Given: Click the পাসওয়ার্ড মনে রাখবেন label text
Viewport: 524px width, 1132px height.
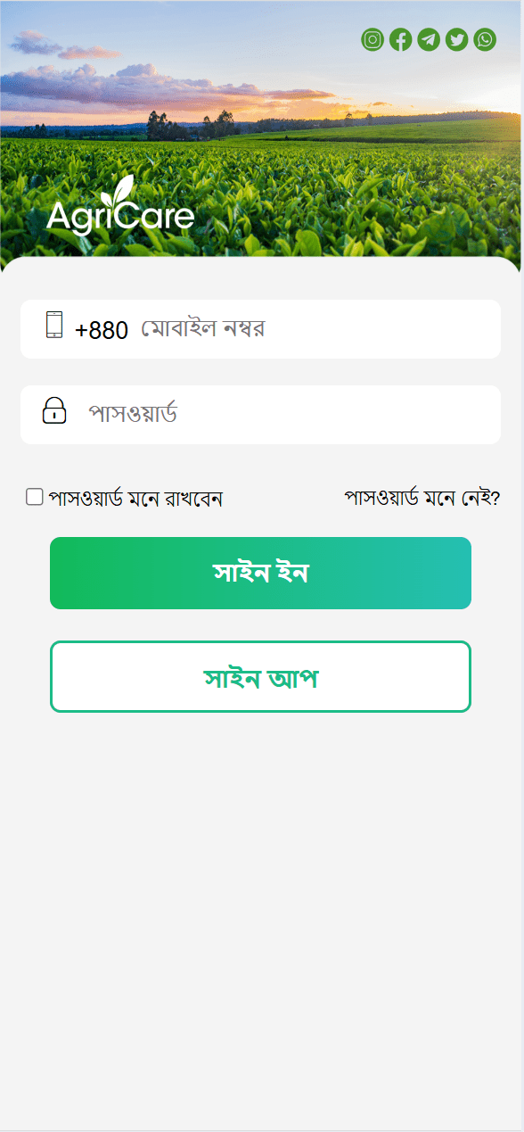Looking at the screenshot, I should tap(135, 498).
